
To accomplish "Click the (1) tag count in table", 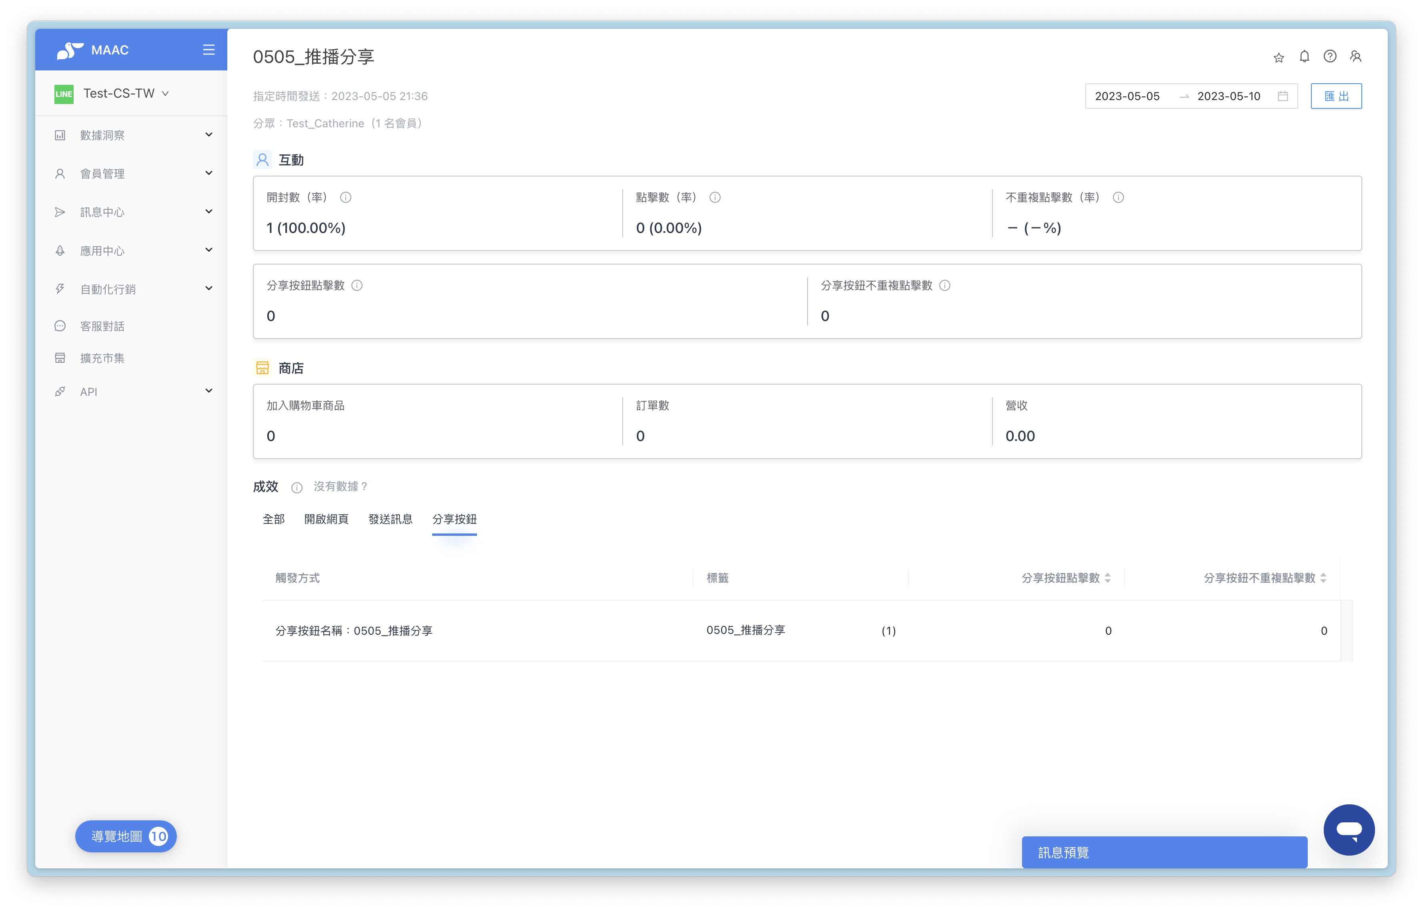I will tap(888, 631).
